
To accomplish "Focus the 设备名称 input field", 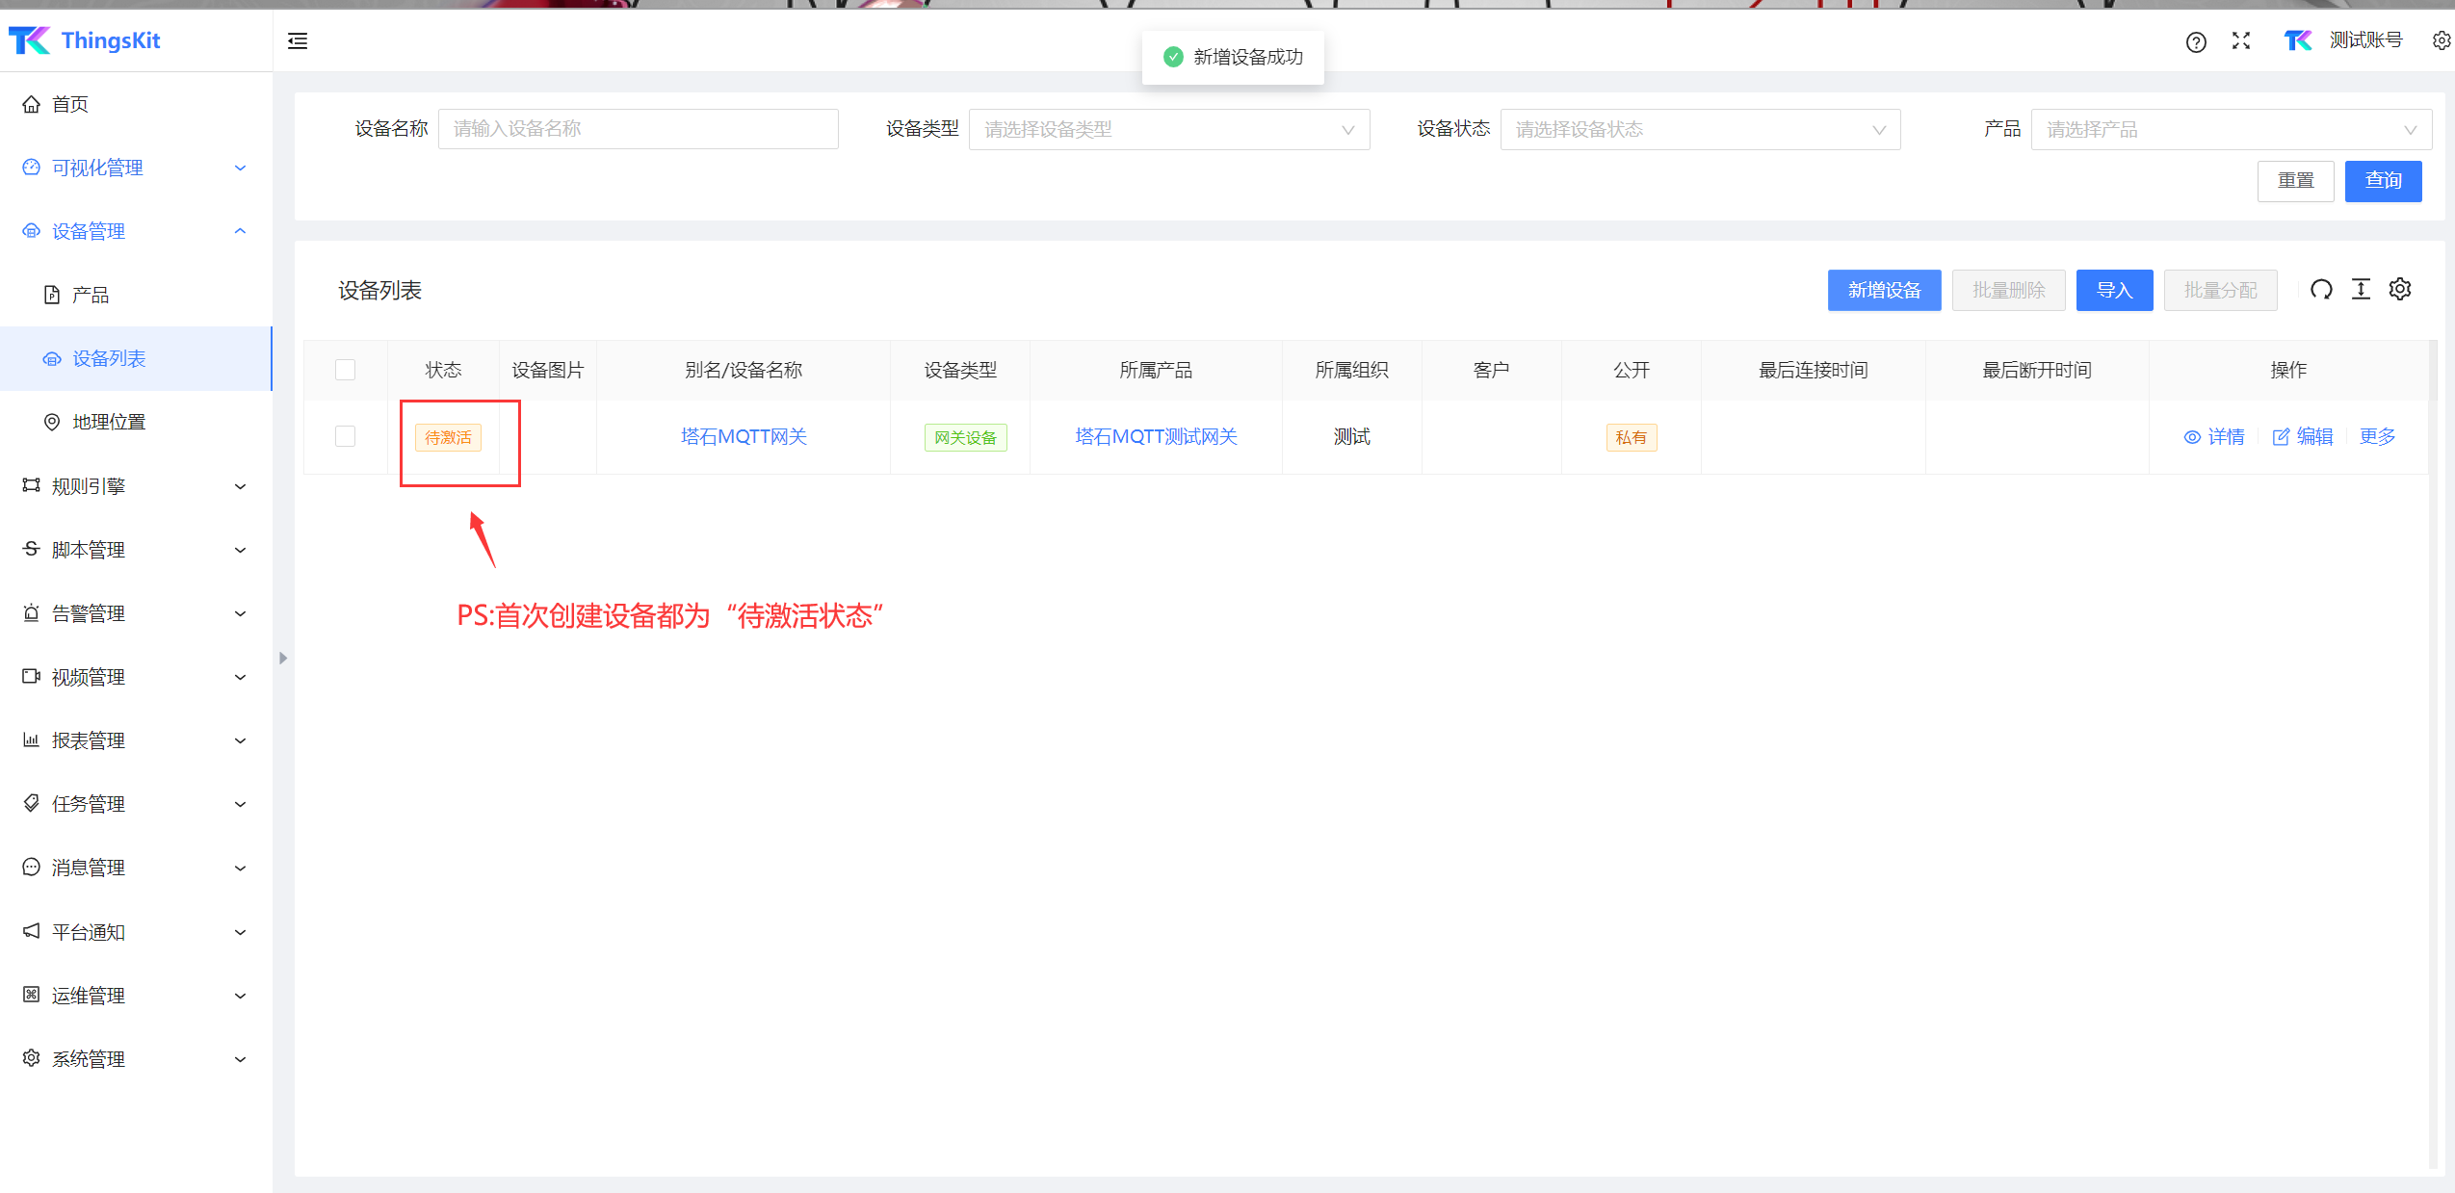I will point(638,130).
